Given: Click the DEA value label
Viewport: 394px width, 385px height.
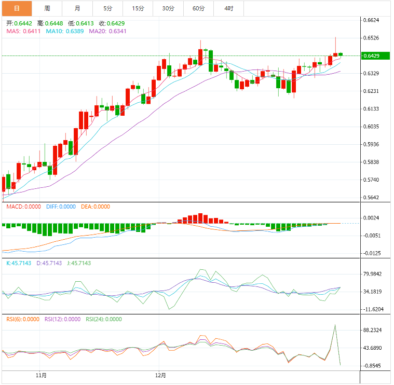Looking at the screenshot, I should tap(96, 207).
